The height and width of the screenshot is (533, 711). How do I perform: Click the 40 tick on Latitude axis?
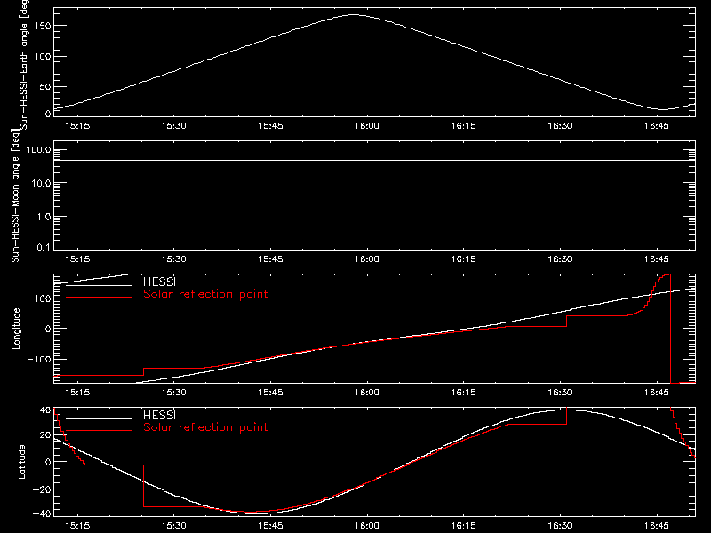pyautogui.click(x=45, y=410)
